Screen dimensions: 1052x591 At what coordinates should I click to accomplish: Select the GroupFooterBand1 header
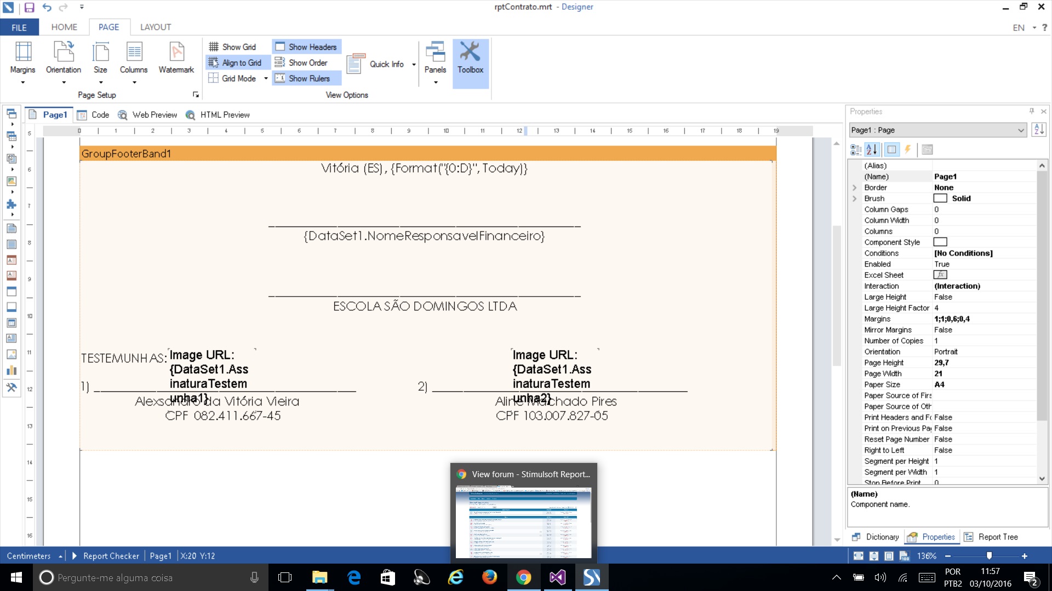[x=428, y=153]
